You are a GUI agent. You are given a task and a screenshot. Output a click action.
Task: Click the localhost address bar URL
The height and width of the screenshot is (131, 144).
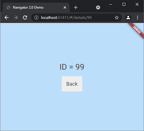(66, 17)
